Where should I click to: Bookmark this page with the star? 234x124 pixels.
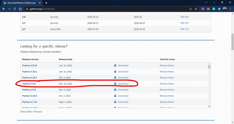click(196, 9)
